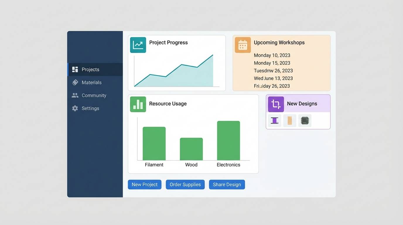This screenshot has width=403, height=225.
Task: Select the electronics chip design icon
Action: [x=305, y=120]
